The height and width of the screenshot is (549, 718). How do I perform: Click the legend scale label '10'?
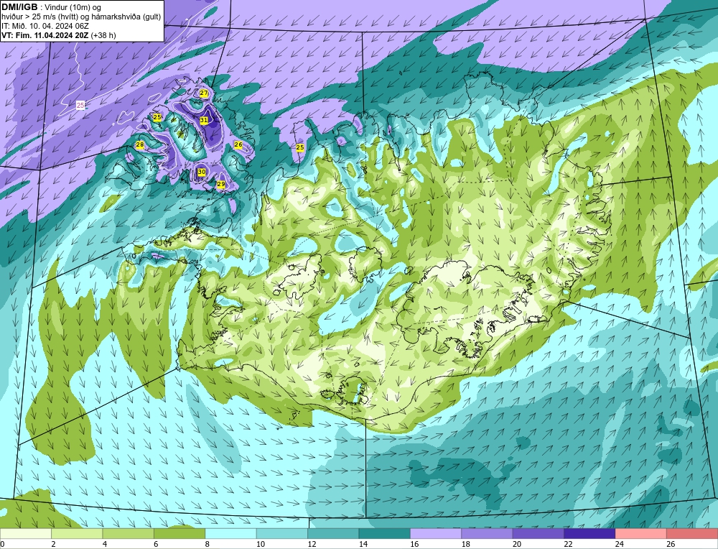[261, 544]
